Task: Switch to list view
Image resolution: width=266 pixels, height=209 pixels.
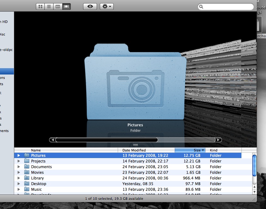Action: (x=49, y=7)
